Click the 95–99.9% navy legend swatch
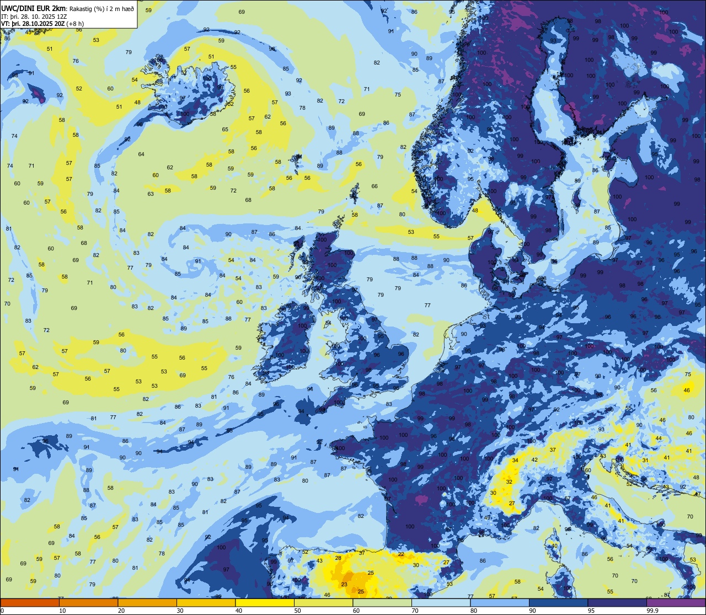This screenshot has width=706, height=615. pyautogui.click(x=617, y=602)
